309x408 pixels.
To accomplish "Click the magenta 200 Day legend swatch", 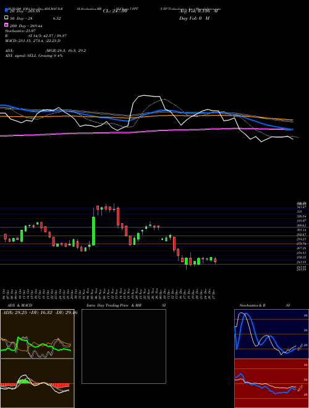I will (x=7, y=25).
